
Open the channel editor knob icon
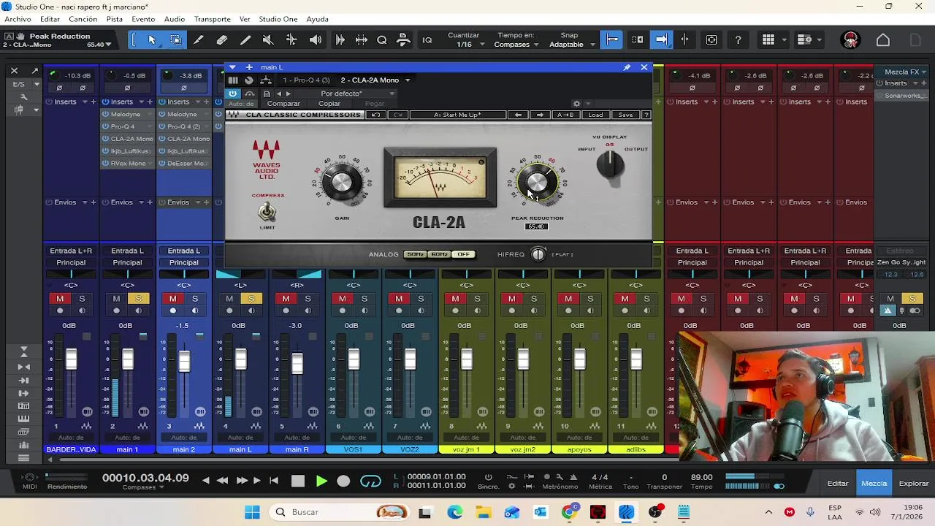pyautogui.click(x=249, y=80)
